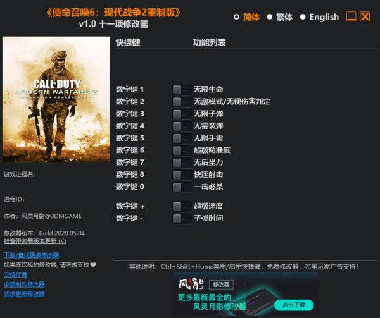This screenshot has width=380, height=318.
Task: Select 简体 language radio button
Action: (x=236, y=17)
